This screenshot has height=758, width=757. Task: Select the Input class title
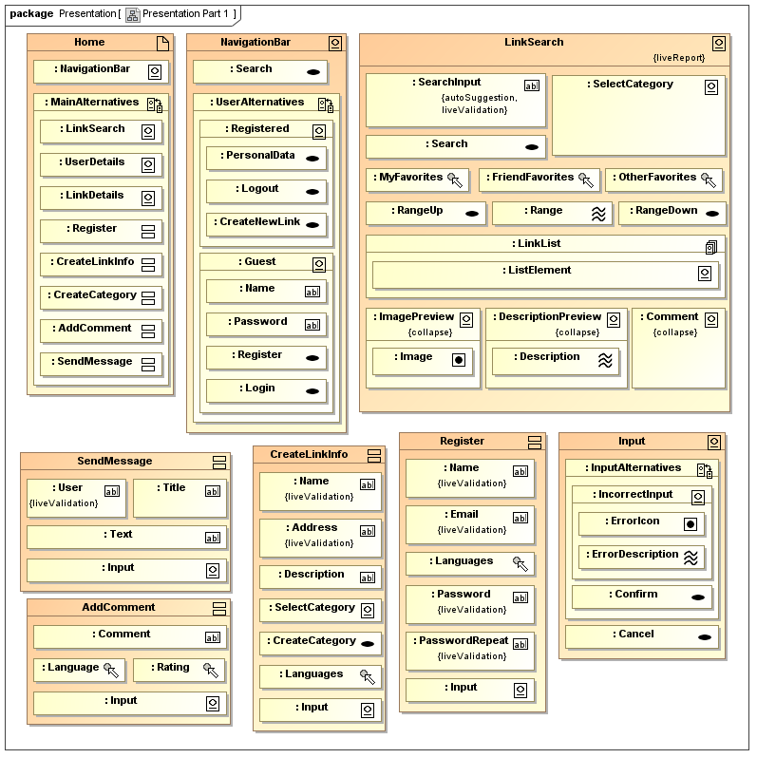pyautogui.click(x=632, y=441)
